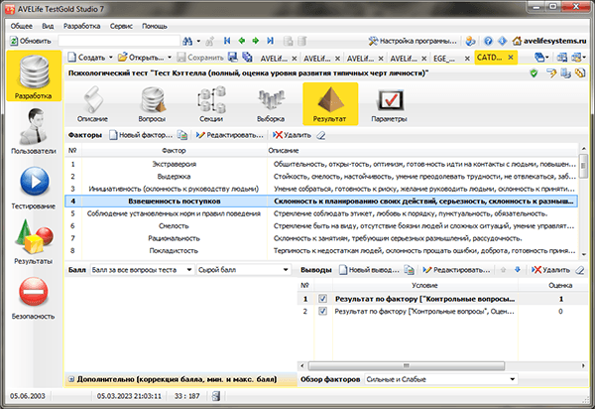Click eraser icon in Факторы toolbar

coord(321,135)
